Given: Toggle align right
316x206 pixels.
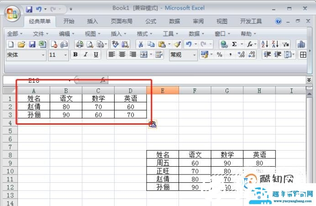Looking at the screenshot, I should 132,55.
